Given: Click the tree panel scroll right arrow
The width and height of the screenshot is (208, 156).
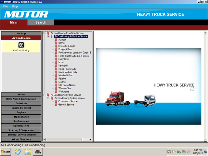Looking at the screenshot, I should pyautogui.click(x=91, y=139).
